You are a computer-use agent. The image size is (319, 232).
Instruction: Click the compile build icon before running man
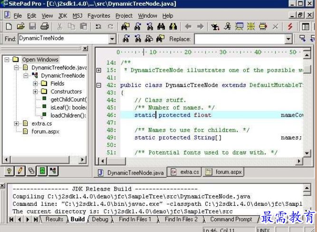215,27
